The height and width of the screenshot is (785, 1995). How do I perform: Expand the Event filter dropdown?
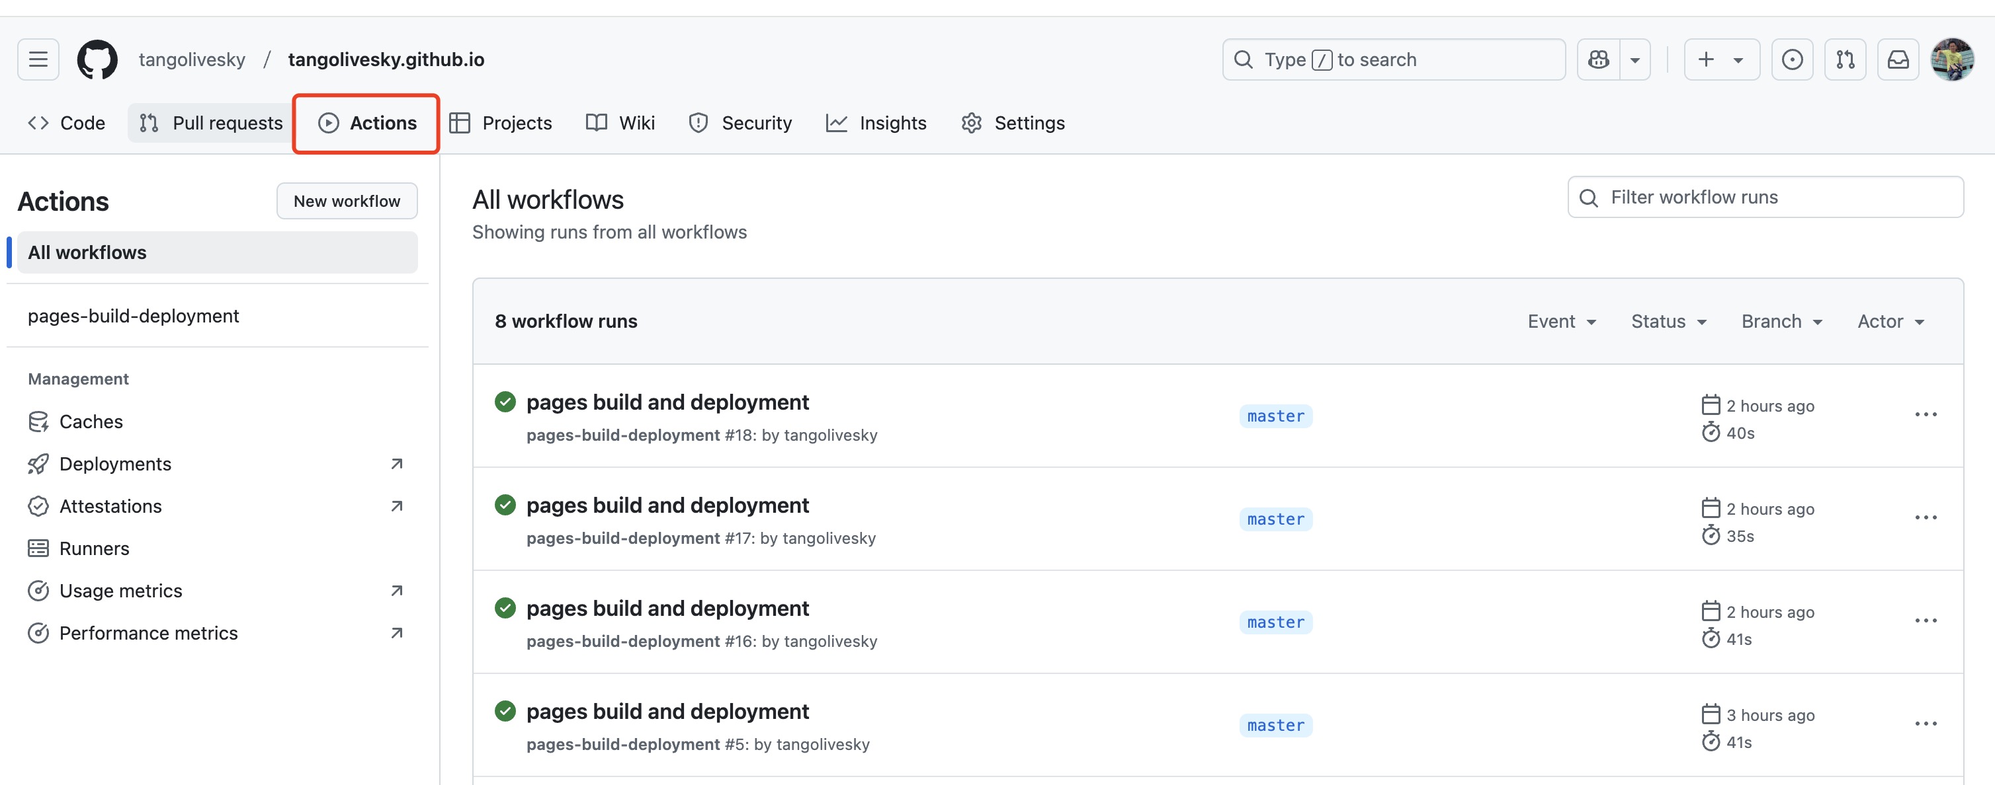point(1561,322)
